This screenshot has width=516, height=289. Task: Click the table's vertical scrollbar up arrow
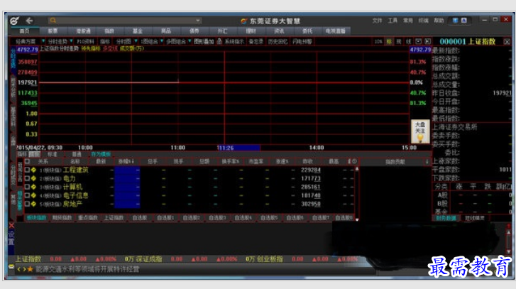357,169
